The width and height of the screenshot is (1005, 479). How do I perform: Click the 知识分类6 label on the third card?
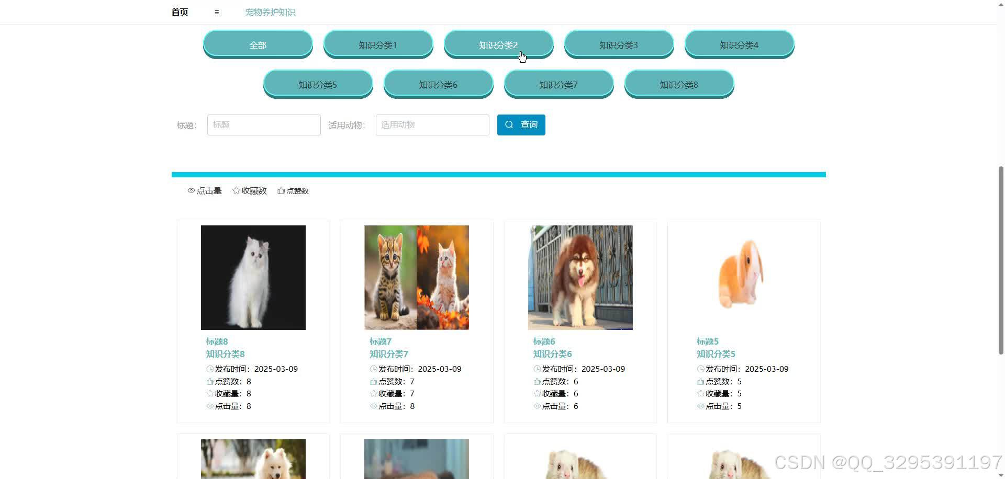coord(553,354)
